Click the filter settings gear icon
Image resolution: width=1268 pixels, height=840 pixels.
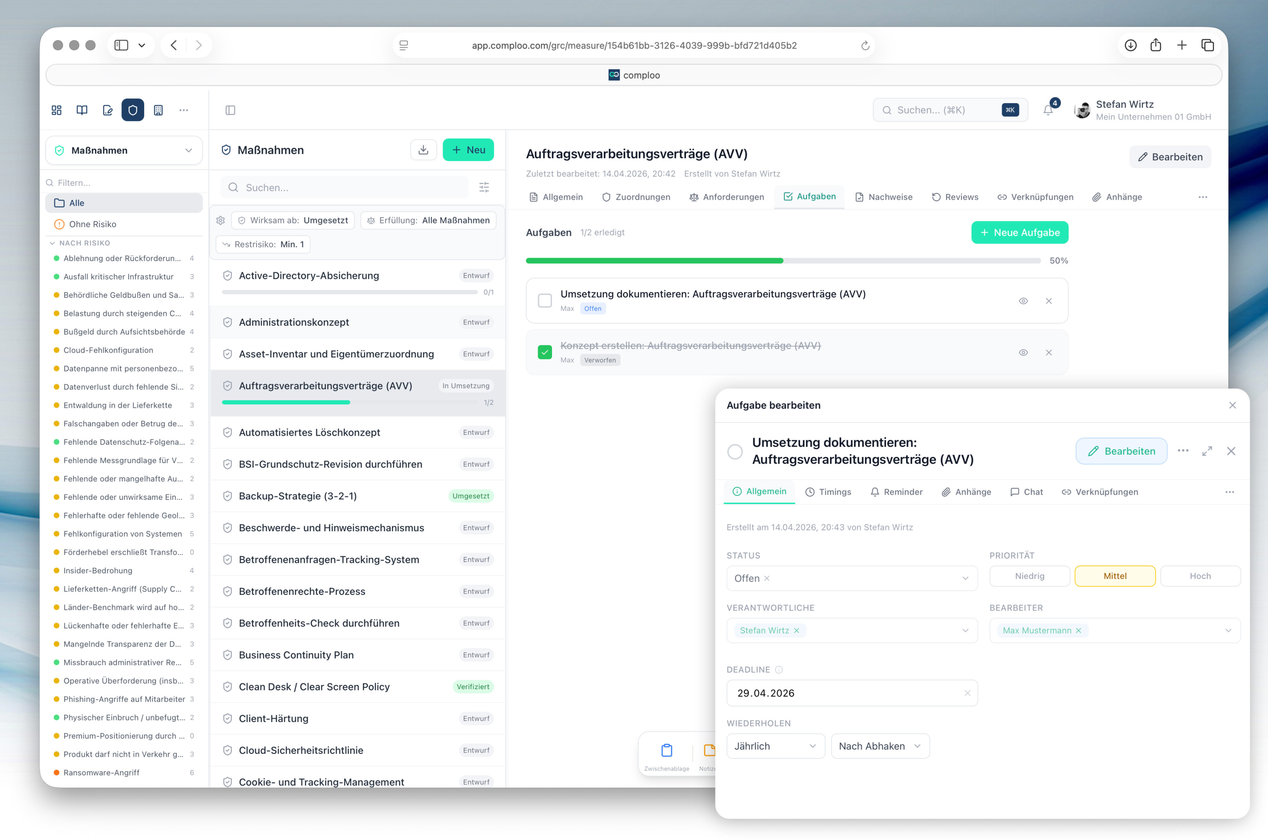[x=220, y=220]
